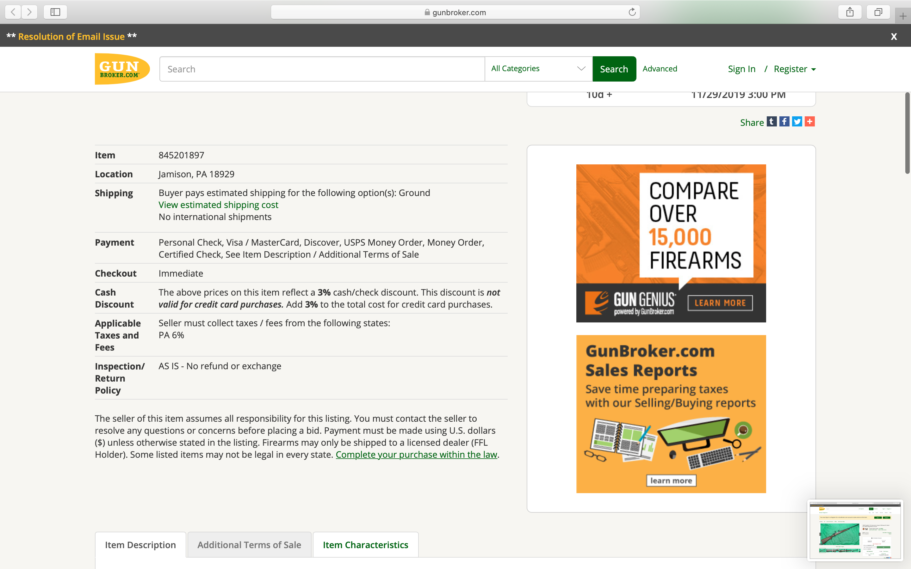Click the Sign In link
The image size is (911, 569).
741,69
